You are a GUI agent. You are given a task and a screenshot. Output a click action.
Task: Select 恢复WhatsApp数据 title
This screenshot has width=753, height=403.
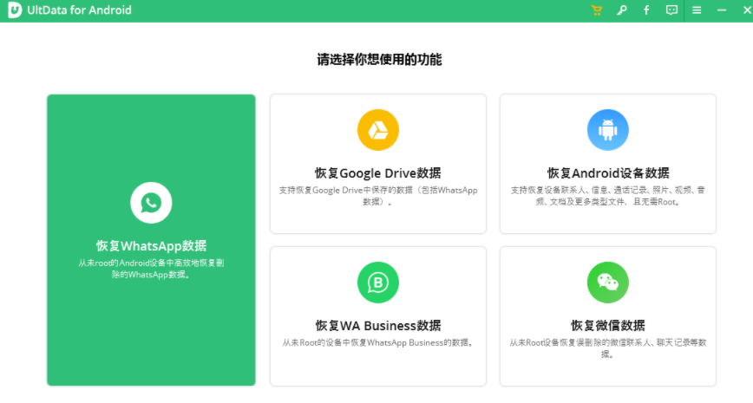click(151, 246)
